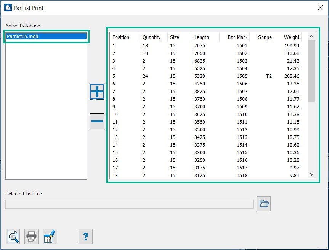Click the scrollbar up arrow in table

[x=311, y=37]
